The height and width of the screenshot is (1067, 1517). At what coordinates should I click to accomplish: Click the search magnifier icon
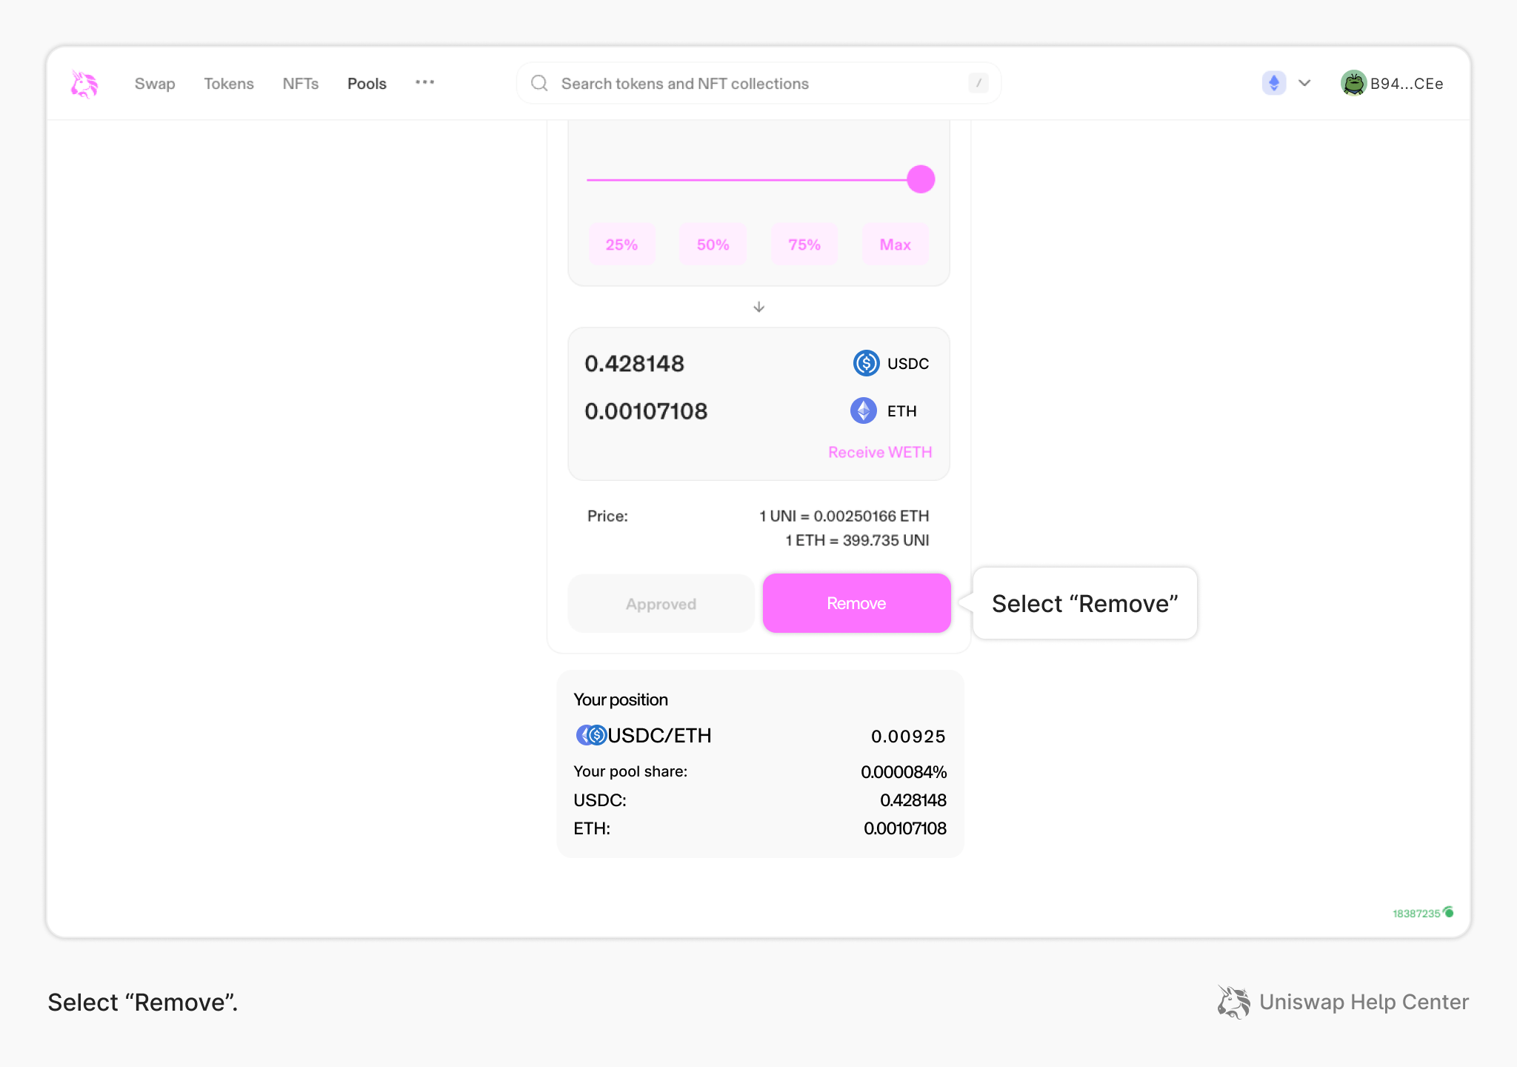pos(539,83)
